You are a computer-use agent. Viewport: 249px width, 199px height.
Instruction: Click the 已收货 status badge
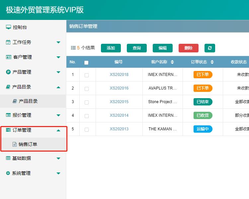pyautogui.click(x=203, y=115)
